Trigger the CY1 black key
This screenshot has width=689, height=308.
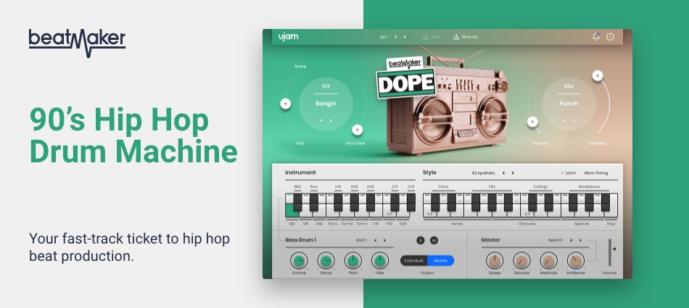point(395,202)
